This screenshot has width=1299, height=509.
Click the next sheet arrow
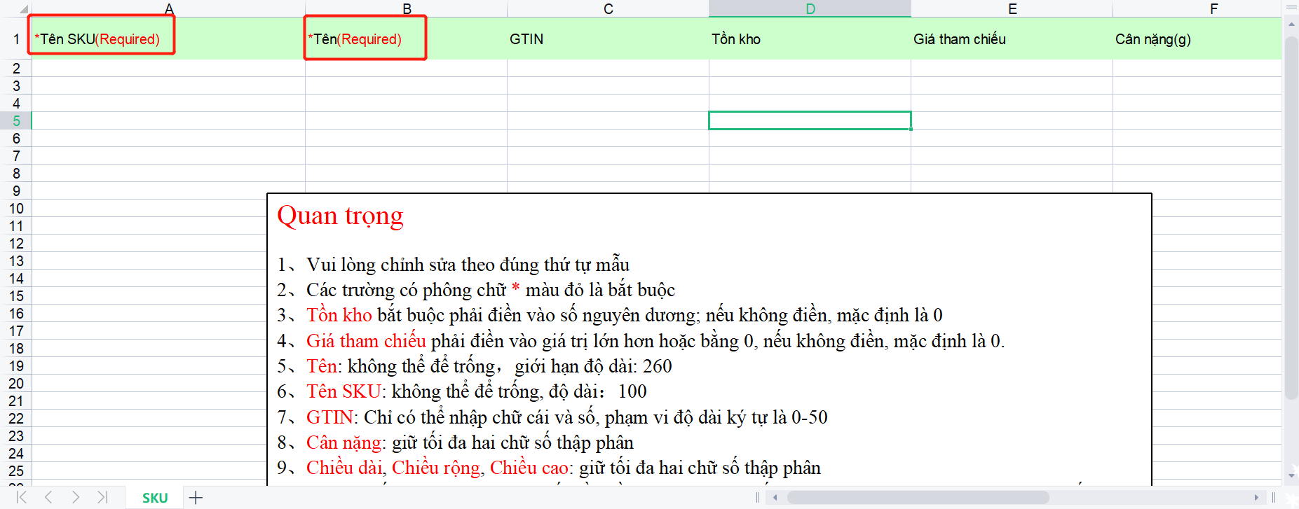(76, 497)
